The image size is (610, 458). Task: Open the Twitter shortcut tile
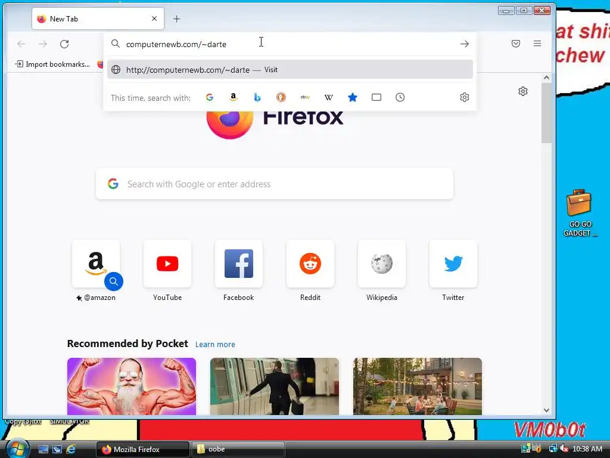[453, 264]
